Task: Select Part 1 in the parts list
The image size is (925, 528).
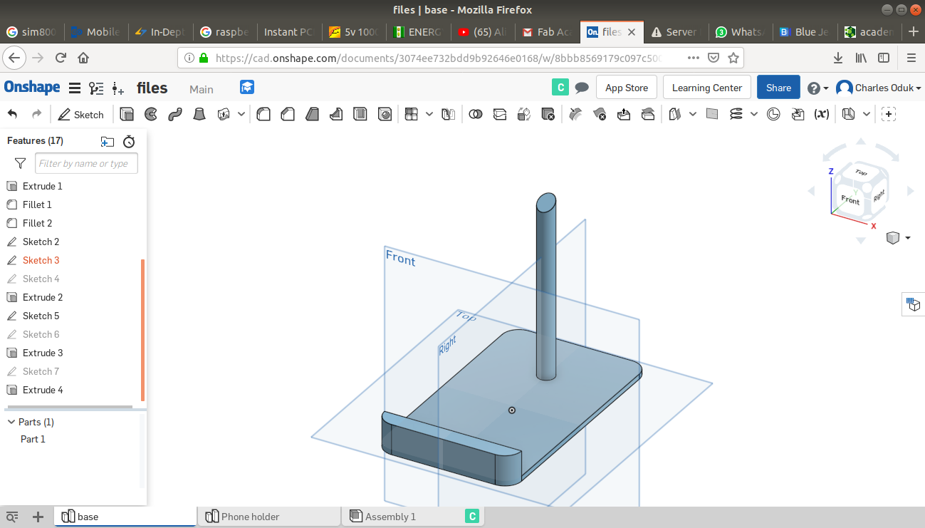Action: pos(33,439)
